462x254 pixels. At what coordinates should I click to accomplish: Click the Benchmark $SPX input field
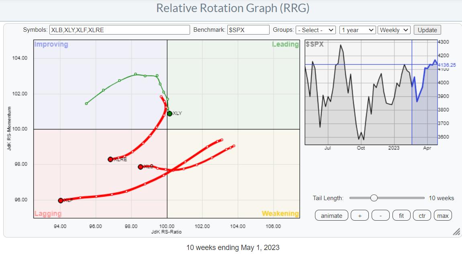[x=248, y=30]
